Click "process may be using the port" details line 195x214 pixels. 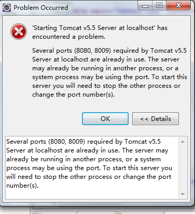(89, 168)
